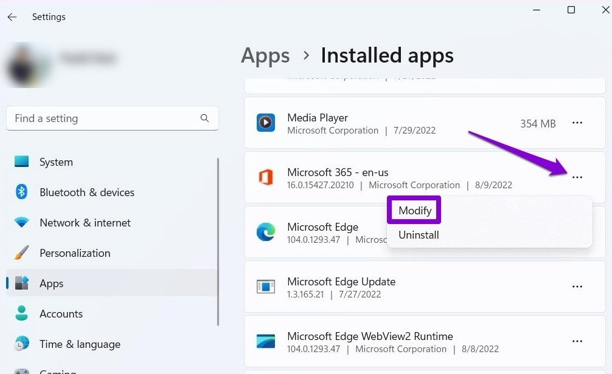The width and height of the screenshot is (612, 374).
Task: Choose Modify from the context menu
Action: coord(415,211)
